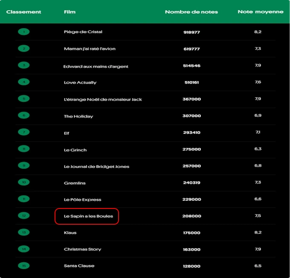Open the Love Actually film entry
The image size is (290, 278).
click(80, 82)
